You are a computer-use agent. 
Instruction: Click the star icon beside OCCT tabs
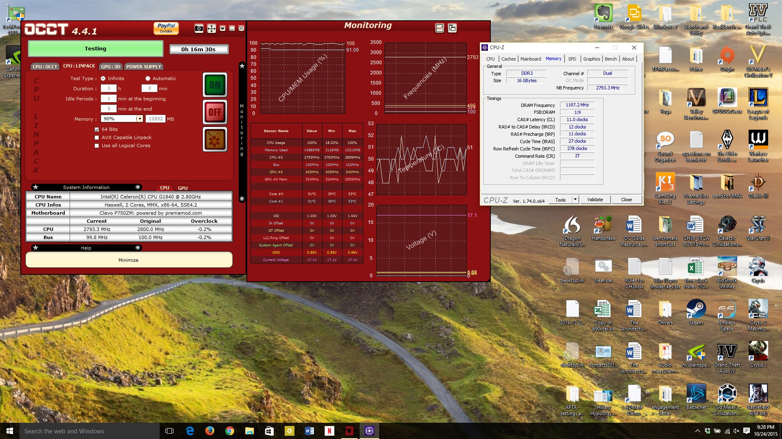pos(242,65)
